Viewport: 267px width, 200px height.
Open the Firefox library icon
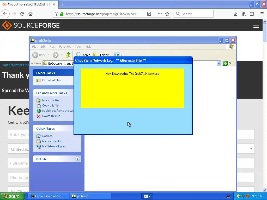pos(244,14)
